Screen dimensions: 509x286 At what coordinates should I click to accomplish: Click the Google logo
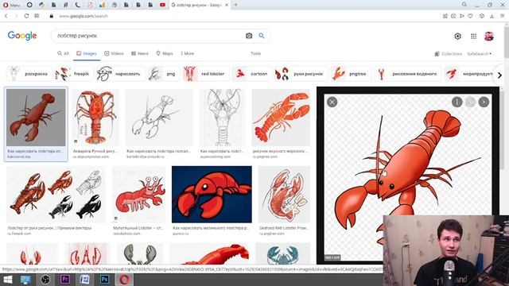[22, 36]
